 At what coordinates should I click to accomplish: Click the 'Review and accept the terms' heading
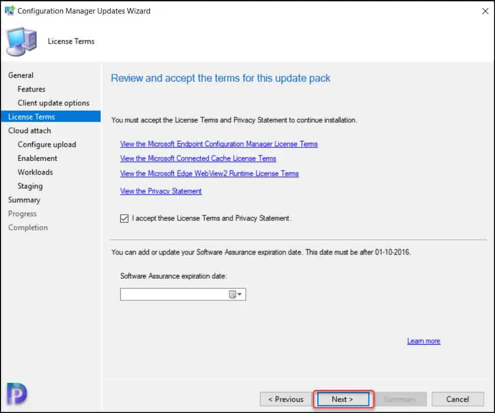tap(221, 78)
